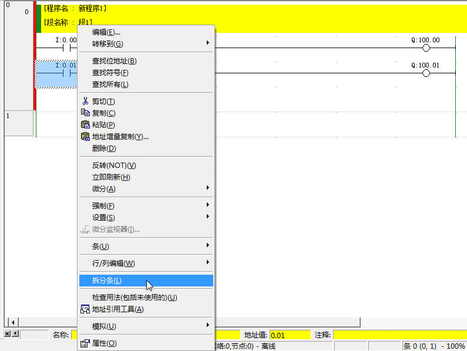Screen dimensions: 467x351
Task: Click 查找位地址(B) in the menu
Action: [114, 61]
